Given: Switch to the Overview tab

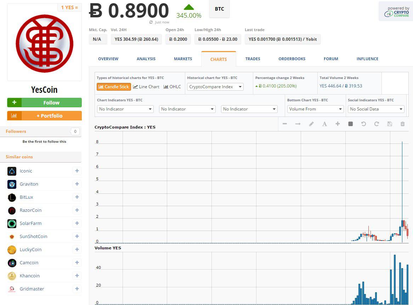Looking at the screenshot, I should point(108,59).
